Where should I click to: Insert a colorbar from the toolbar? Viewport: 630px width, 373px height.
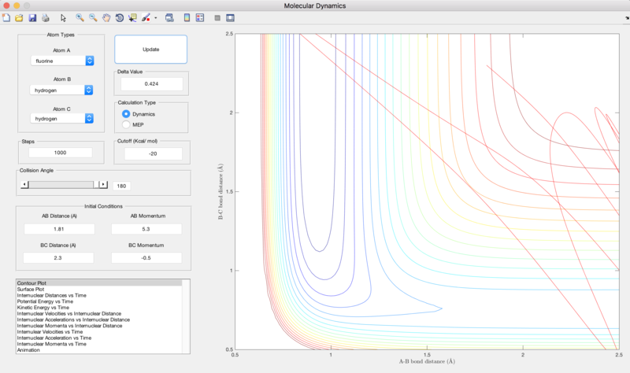point(187,17)
